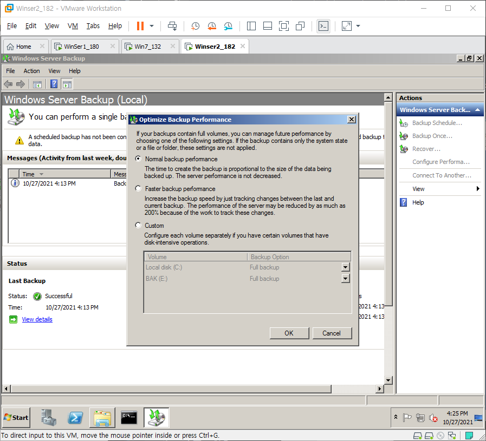Click Backup Schedule in Actions pane

click(437, 123)
